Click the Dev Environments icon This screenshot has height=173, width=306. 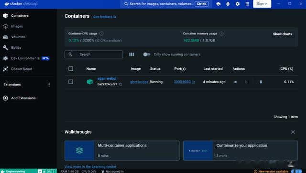coord(5,58)
